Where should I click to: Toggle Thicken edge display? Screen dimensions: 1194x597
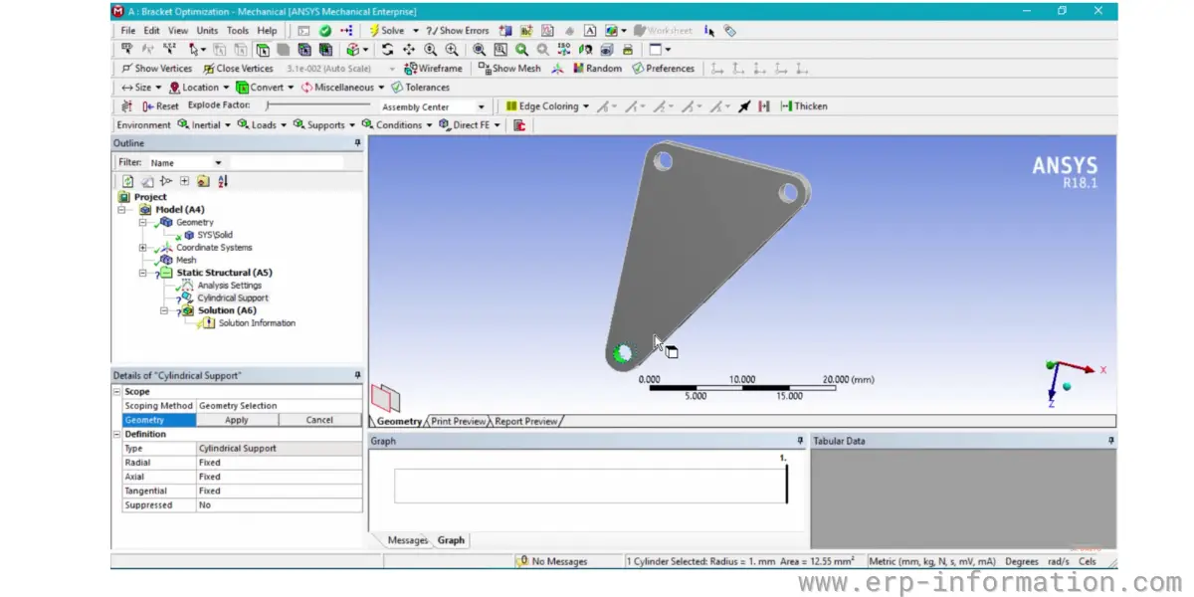pyautogui.click(x=804, y=106)
